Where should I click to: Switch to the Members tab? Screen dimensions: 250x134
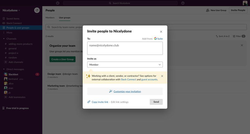pyautogui.click(x=50, y=18)
